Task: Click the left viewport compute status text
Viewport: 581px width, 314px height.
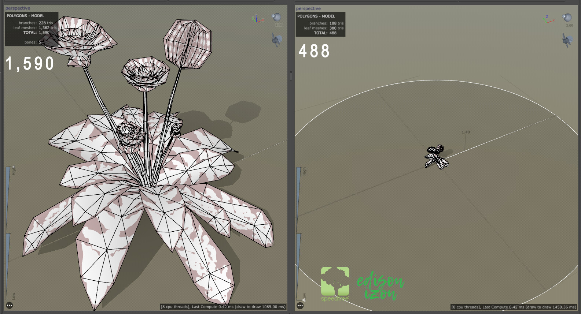Action: 223,307
